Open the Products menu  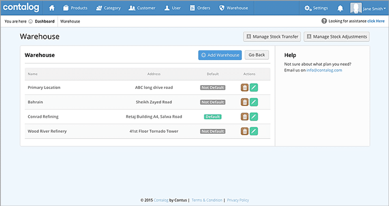click(x=75, y=8)
